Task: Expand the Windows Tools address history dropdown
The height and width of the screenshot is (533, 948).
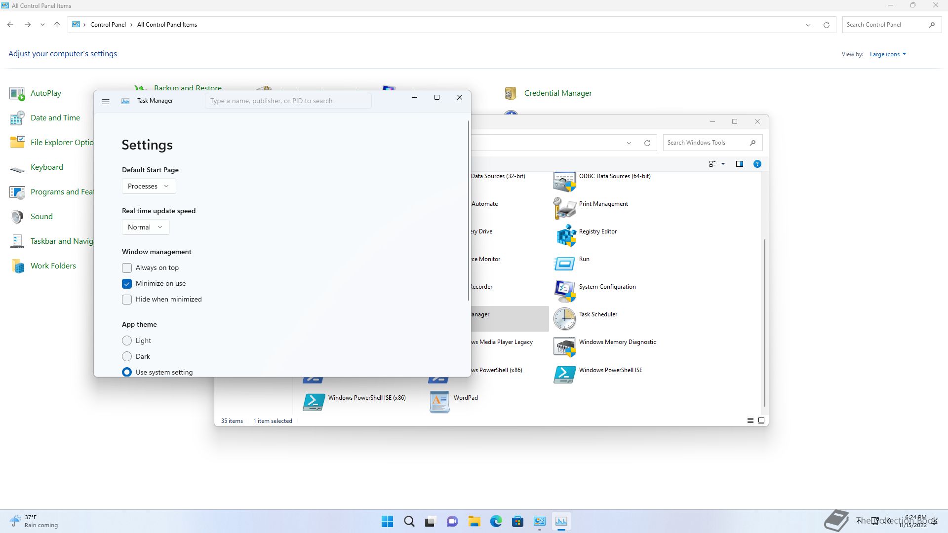Action: [629, 143]
